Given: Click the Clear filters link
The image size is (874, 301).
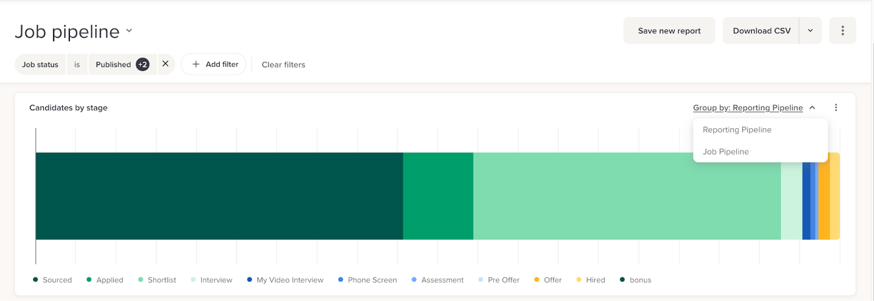Looking at the screenshot, I should tap(283, 64).
